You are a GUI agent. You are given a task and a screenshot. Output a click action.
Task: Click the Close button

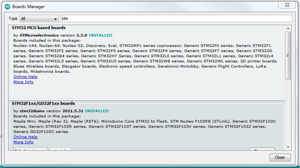pos(280,157)
